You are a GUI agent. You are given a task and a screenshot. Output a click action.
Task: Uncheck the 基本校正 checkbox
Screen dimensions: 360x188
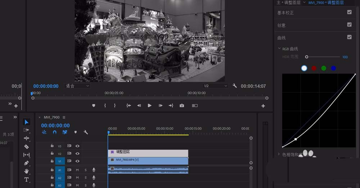pos(349,12)
